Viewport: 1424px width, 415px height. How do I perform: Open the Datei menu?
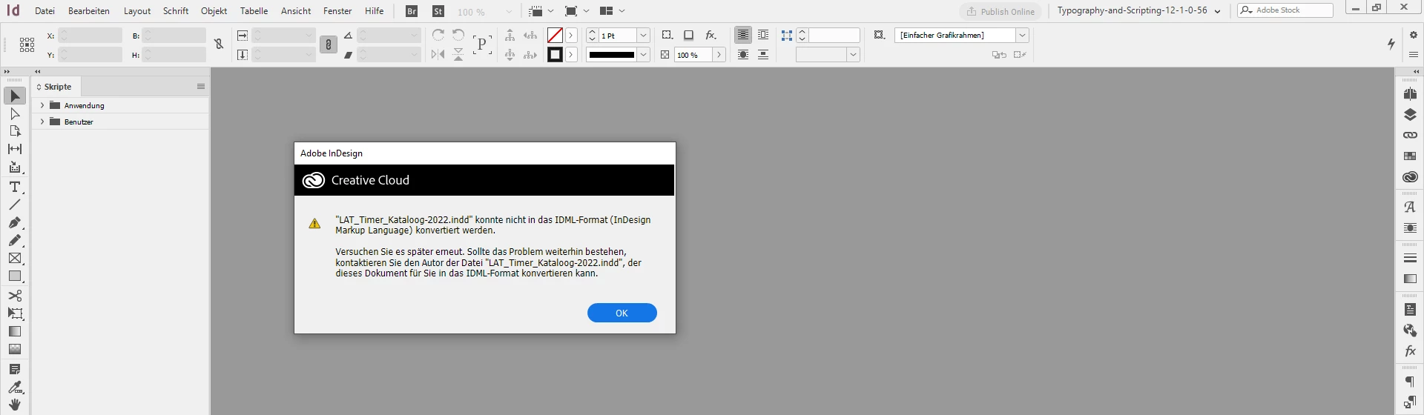pyautogui.click(x=44, y=11)
